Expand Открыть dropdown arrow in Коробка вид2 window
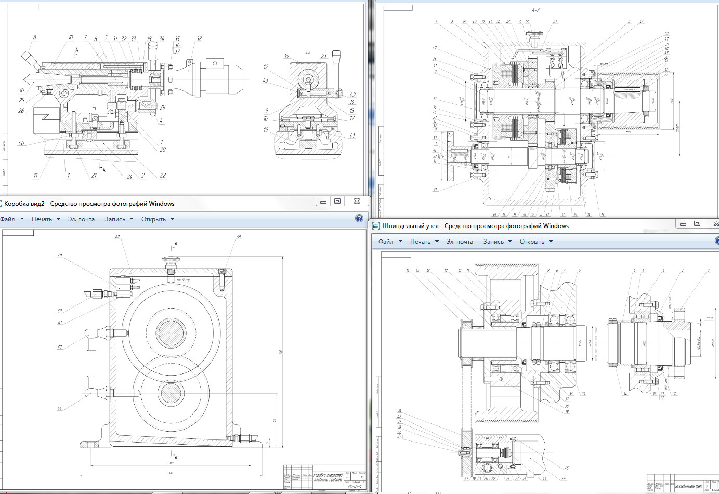Image resolution: width=719 pixels, height=494 pixels. [x=172, y=219]
